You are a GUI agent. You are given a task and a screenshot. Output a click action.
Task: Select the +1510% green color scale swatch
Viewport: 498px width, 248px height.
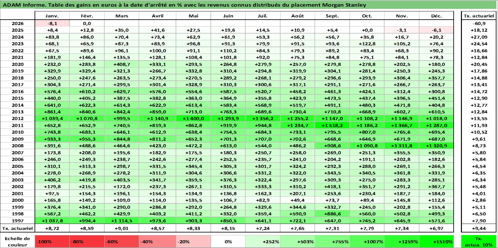pos(437,241)
